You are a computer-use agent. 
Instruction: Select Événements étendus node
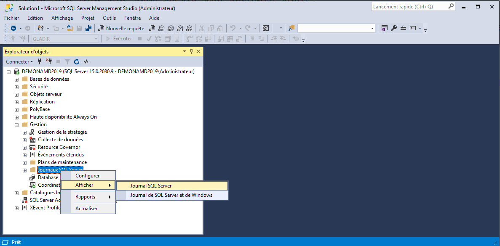pyautogui.click(x=61, y=155)
